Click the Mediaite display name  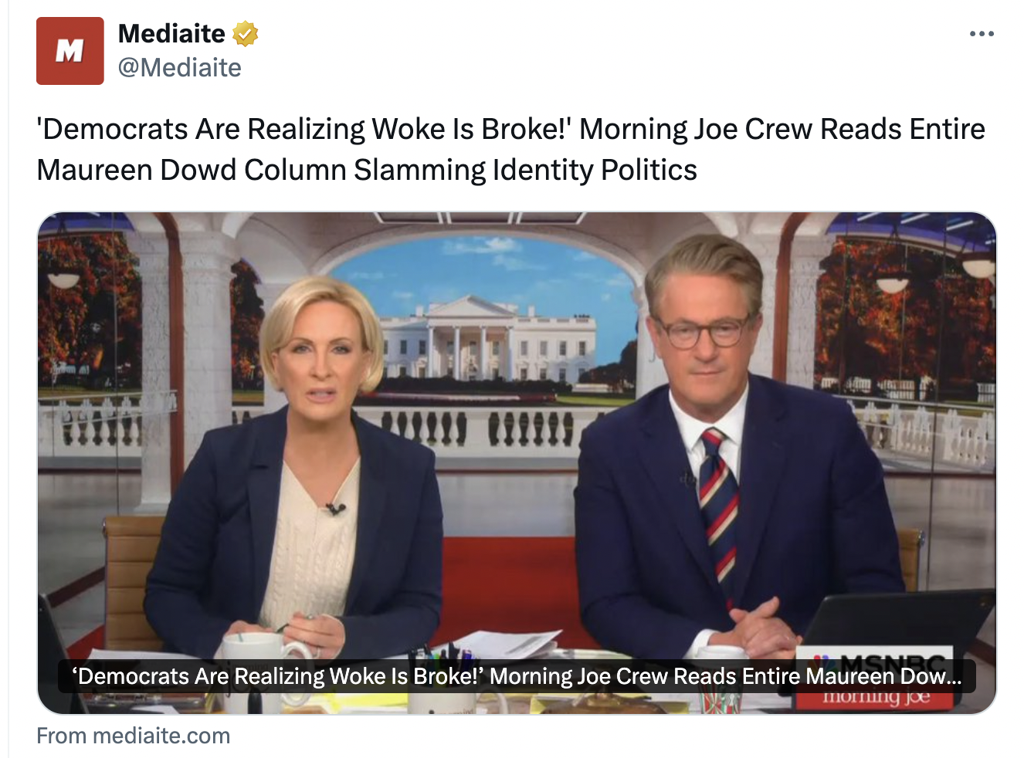[x=171, y=34]
